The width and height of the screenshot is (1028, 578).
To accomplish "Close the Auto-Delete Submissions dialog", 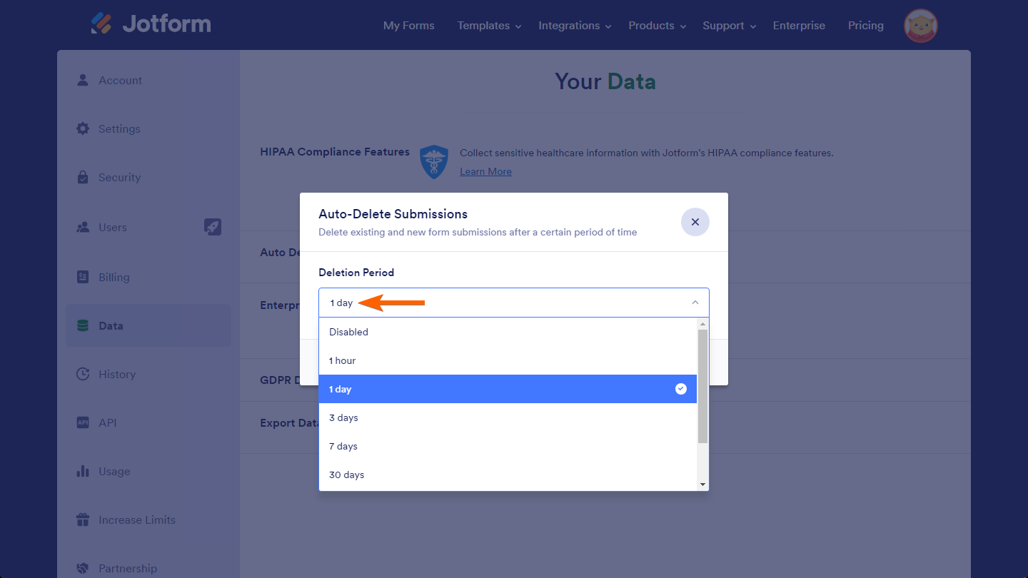I will pyautogui.click(x=695, y=222).
